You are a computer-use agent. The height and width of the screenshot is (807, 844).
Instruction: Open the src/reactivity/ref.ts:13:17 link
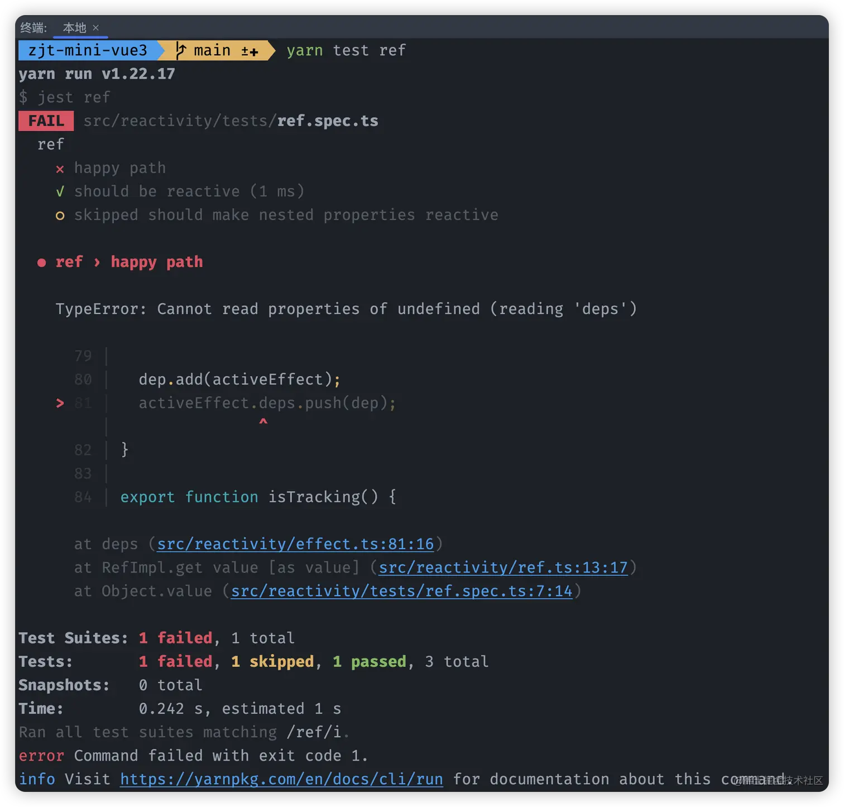pos(503,568)
